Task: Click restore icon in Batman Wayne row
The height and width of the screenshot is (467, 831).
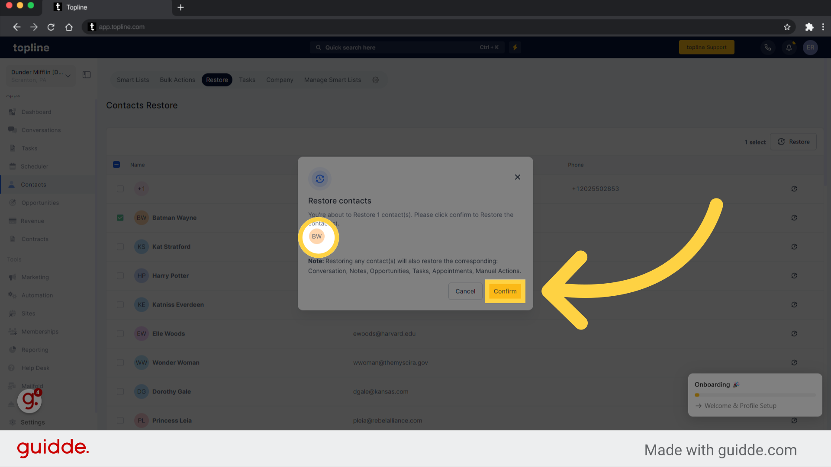Action: [794, 218]
